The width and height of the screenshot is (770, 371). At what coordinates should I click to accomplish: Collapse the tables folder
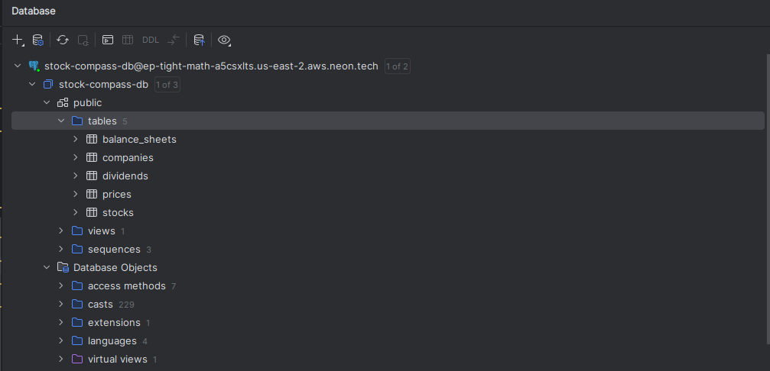pyautogui.click(x=62, y=121)
